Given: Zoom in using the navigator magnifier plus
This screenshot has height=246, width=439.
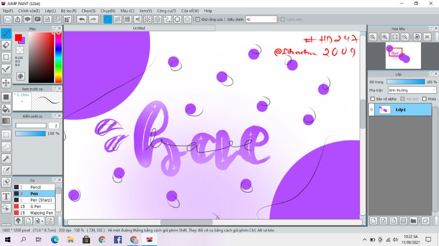Looking at the screenshot, I should [385, 37].
